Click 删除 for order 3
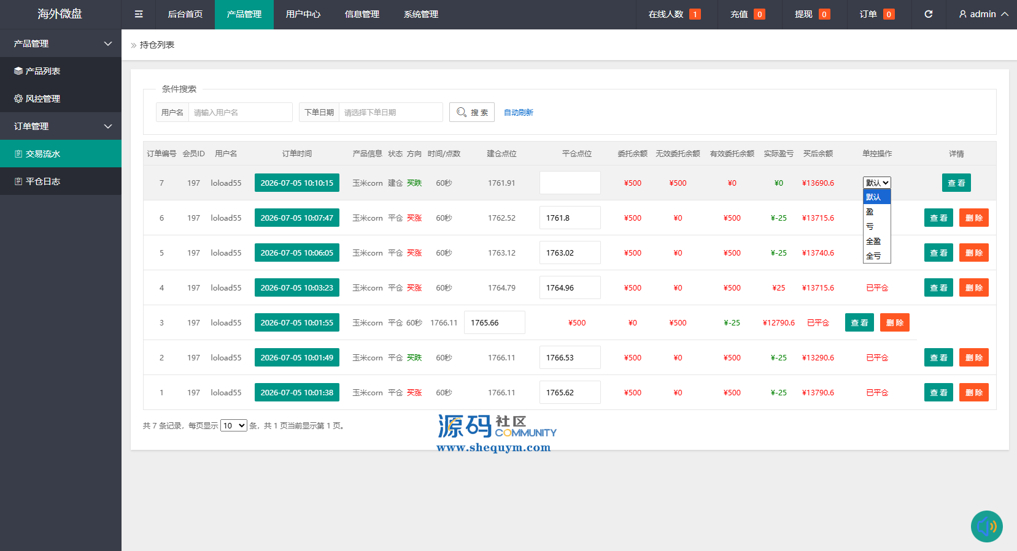This screenshot has width=1017, height=551. (x=895, y=322)
